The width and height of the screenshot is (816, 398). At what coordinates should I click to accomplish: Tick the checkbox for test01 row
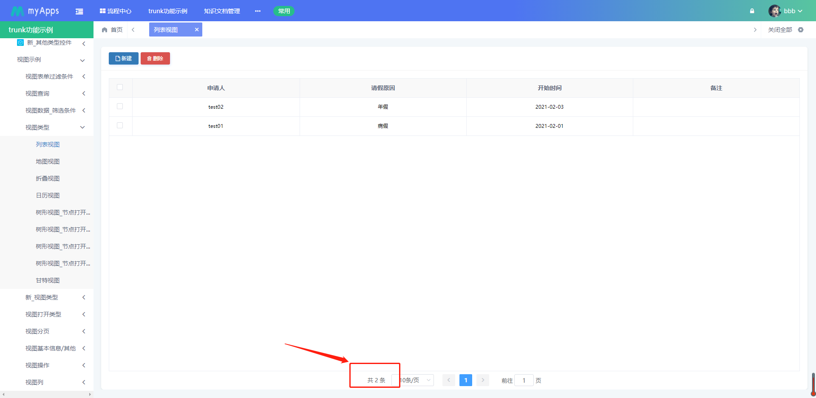(120, 125)
